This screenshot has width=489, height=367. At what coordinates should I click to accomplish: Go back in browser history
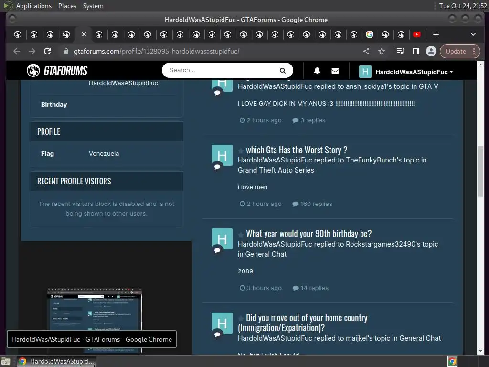(17, 51)
